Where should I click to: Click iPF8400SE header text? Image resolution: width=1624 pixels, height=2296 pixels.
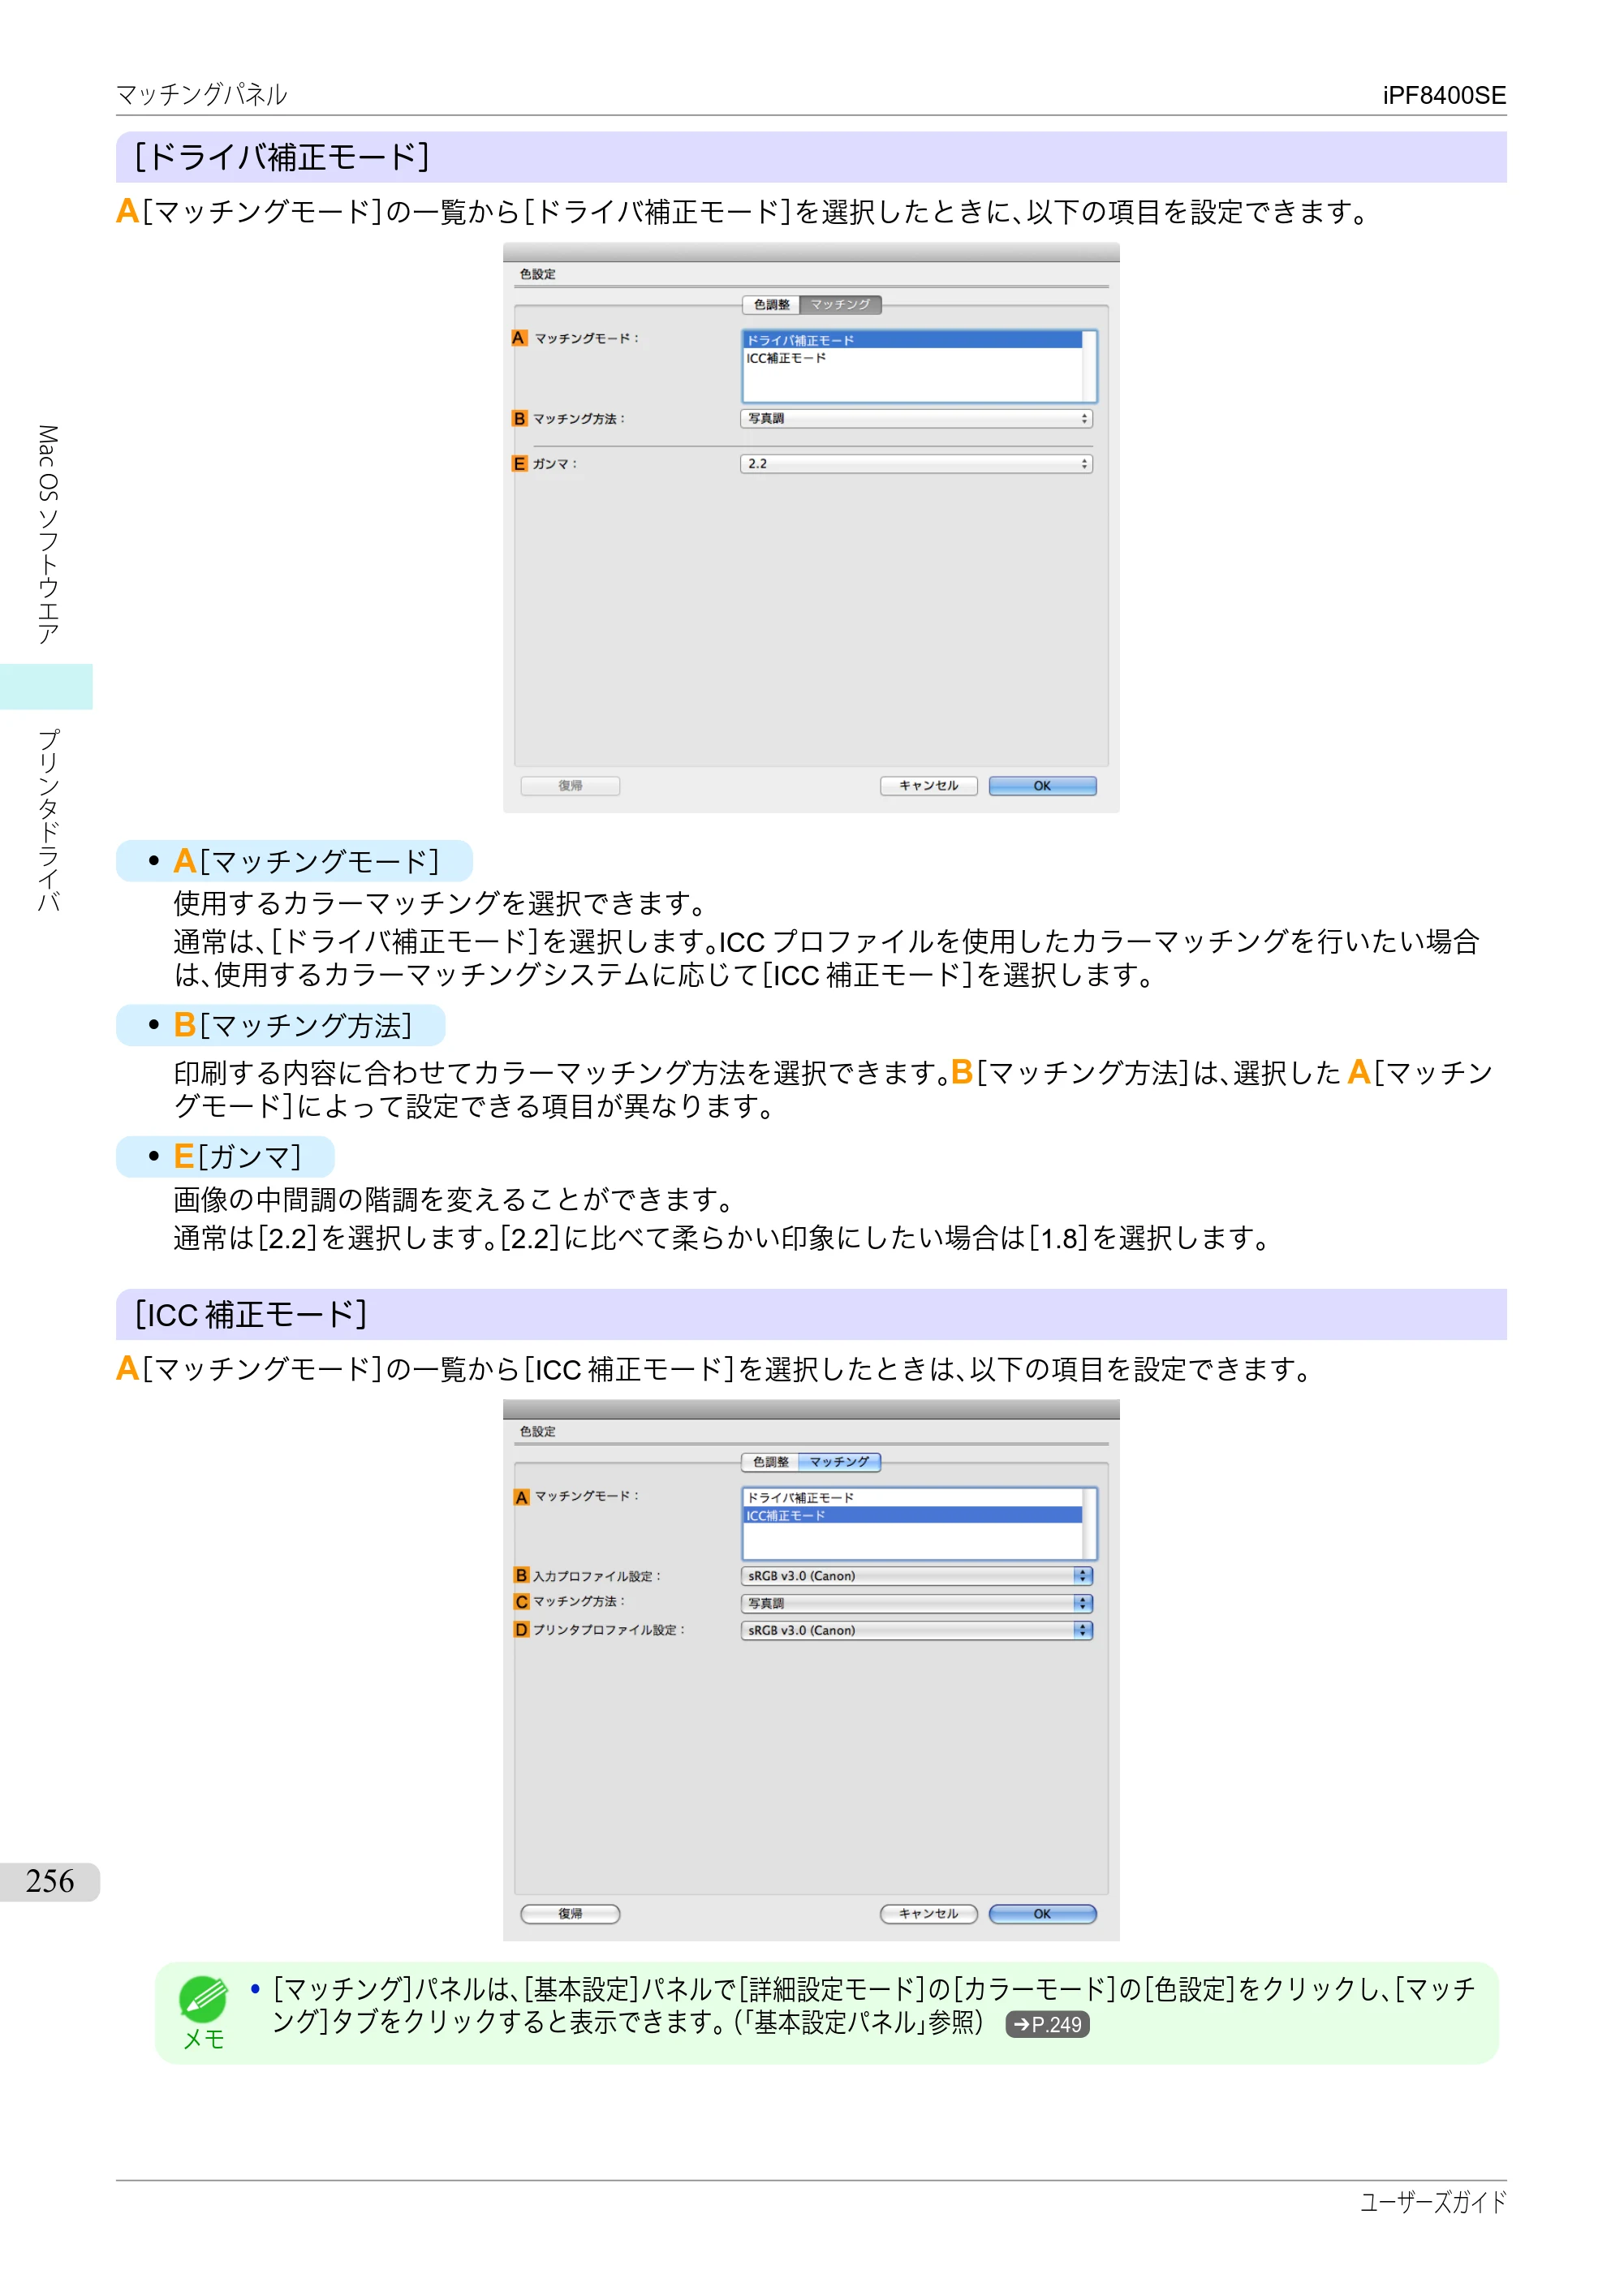coord(1444,95)
